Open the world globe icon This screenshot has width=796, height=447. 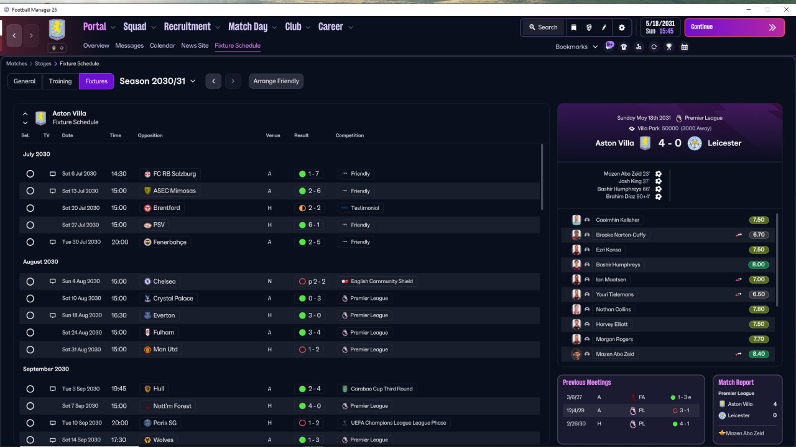coord(589,27)
